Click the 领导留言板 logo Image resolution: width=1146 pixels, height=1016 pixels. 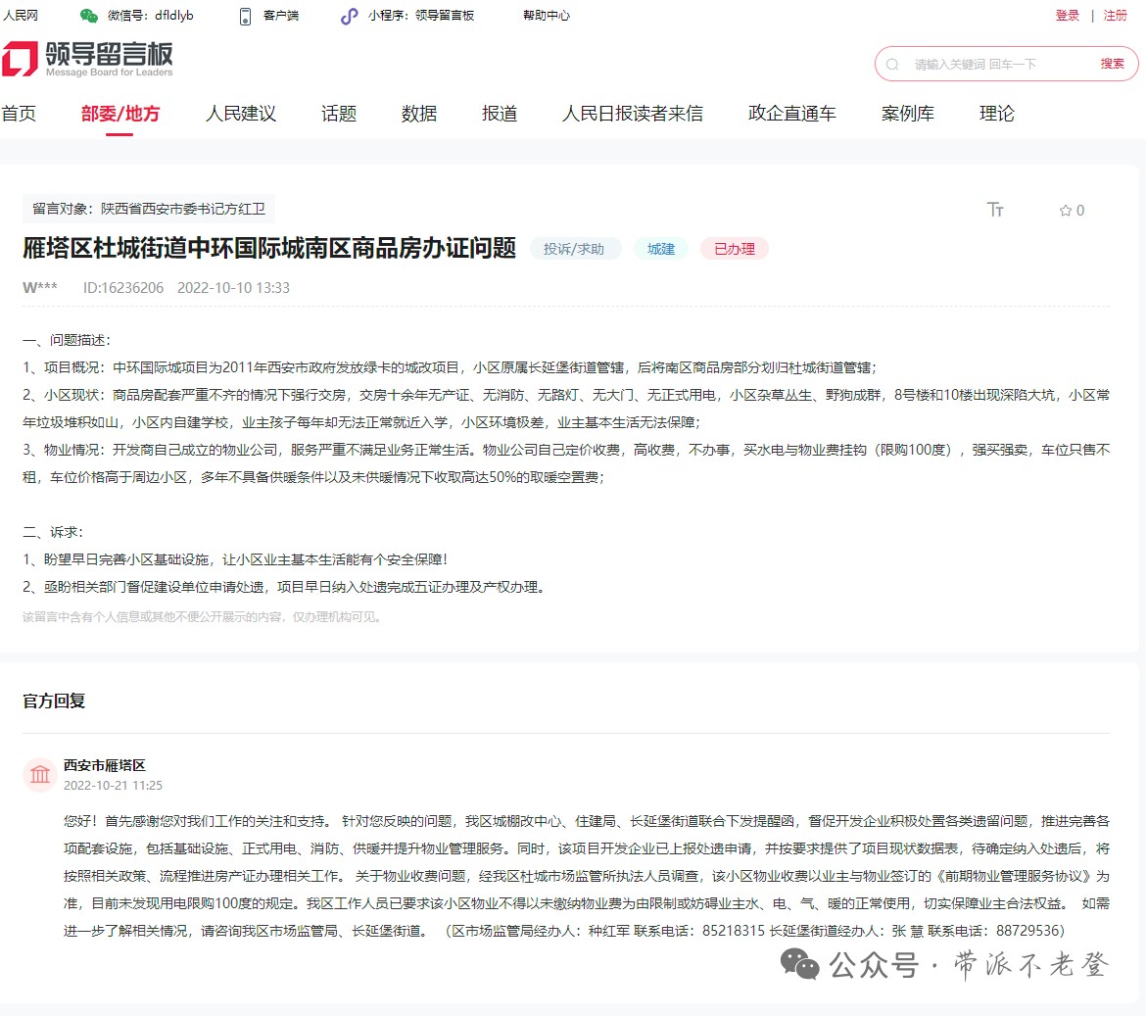click(x=87, y=59)
